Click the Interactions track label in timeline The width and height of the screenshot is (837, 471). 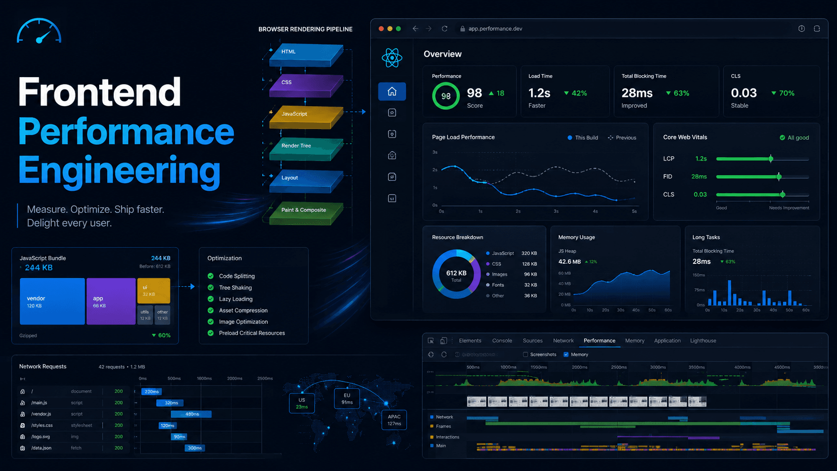[447, 437]
